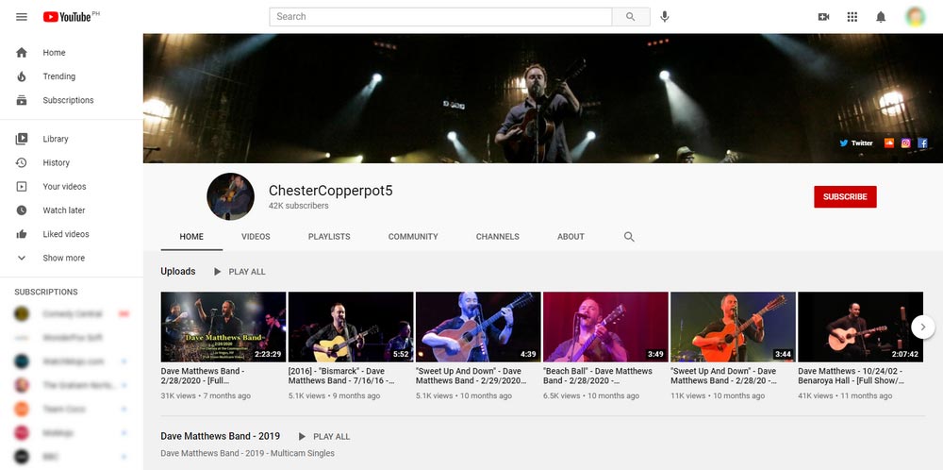Open the 4:39 "Sweet Up And Down" thumbnail
This screenshot has width=943, height=470.
(478, 327)
